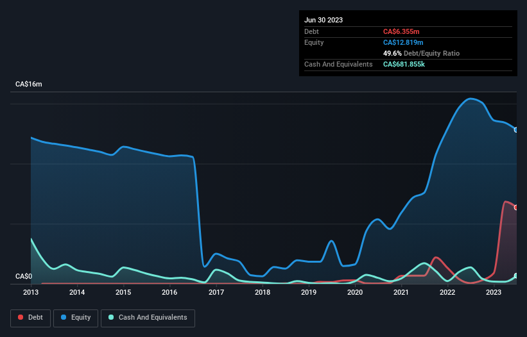Click the CA$6.355m debt value
The height and width of the screenshot is (337, 527).
pyautogui.click(x=401, y=31)
